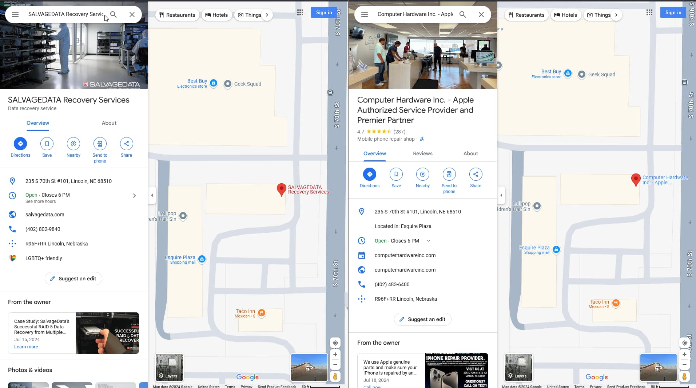Select Hotels chip on right map
The width and height of the screenshot is (696, 388).
566,15
